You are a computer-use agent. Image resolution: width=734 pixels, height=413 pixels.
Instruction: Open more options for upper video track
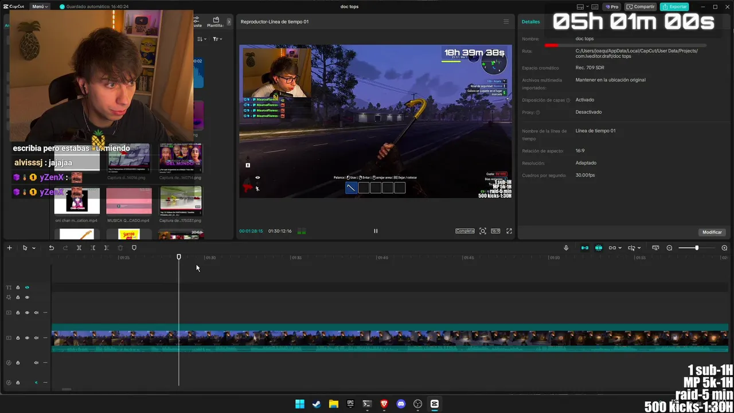click(45, 313)
